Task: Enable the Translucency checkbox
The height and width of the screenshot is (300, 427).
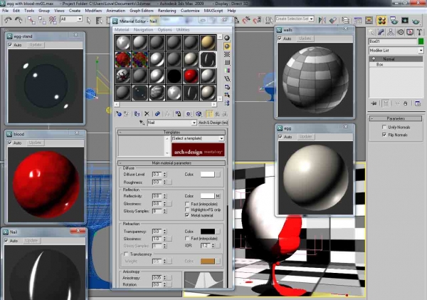Action: coord(126,254)
